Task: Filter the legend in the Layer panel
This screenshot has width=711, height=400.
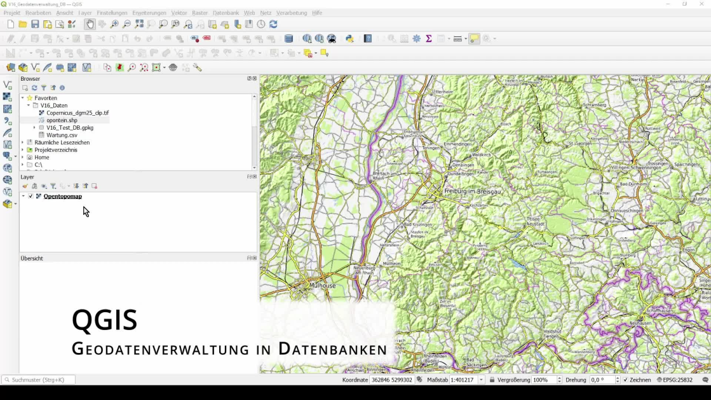Action: coord(53,186)
